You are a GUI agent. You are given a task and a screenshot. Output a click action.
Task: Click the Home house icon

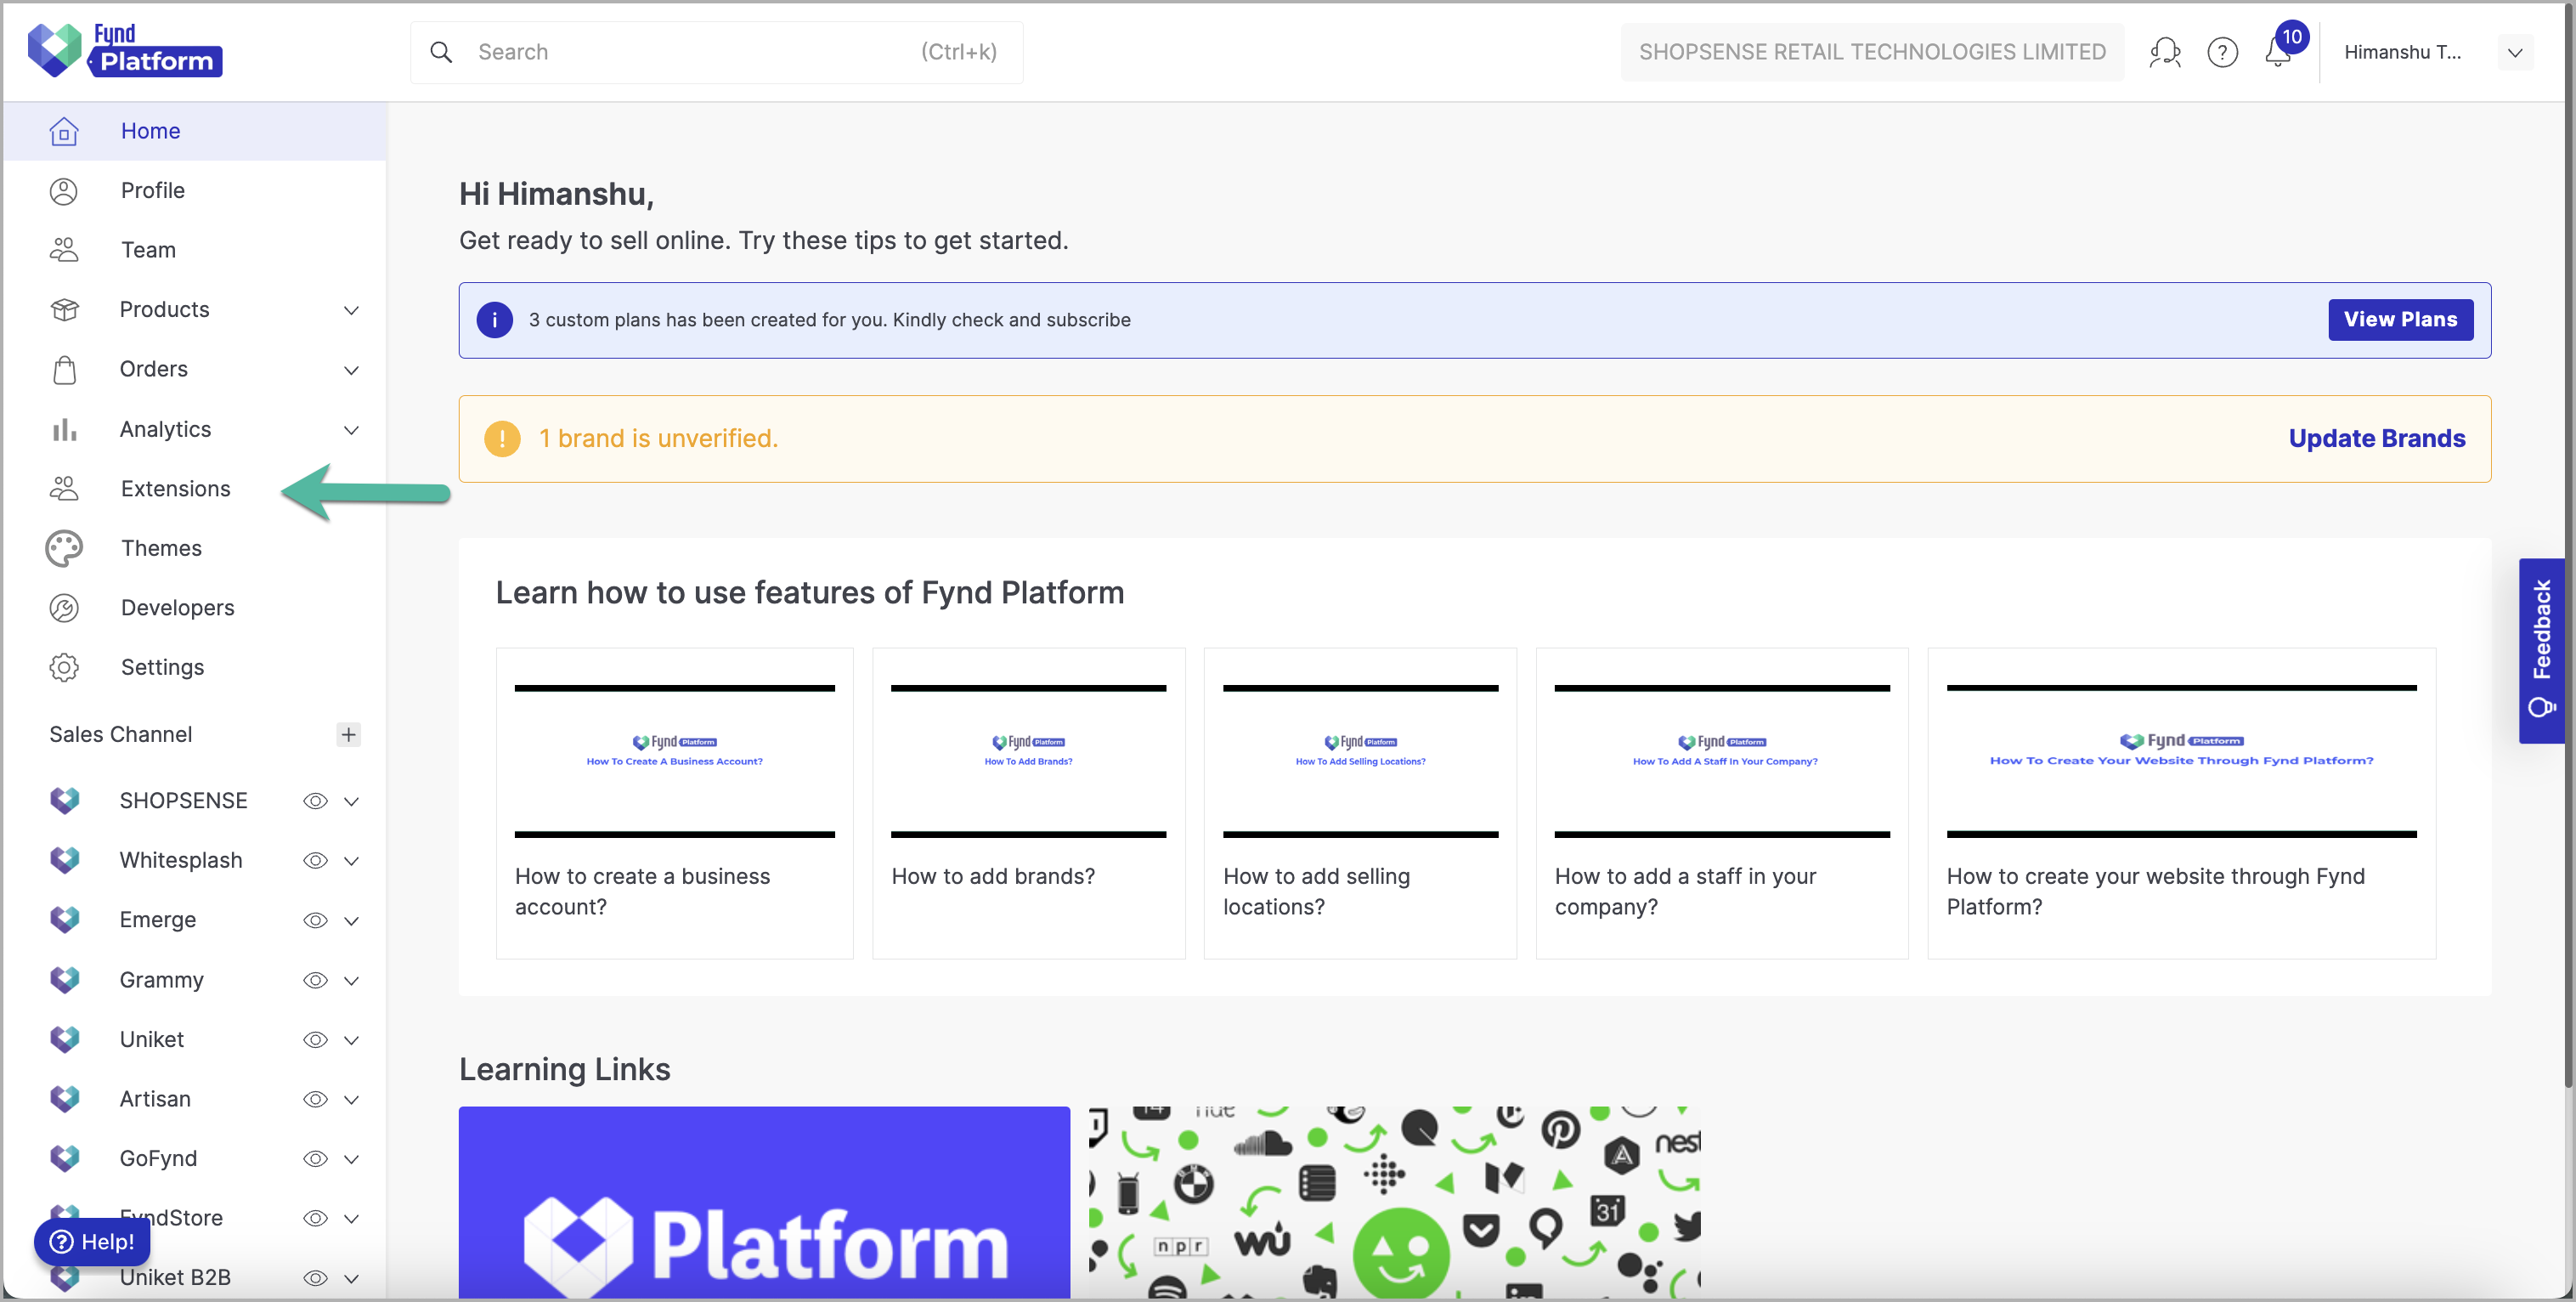click(x=64, y=131)
